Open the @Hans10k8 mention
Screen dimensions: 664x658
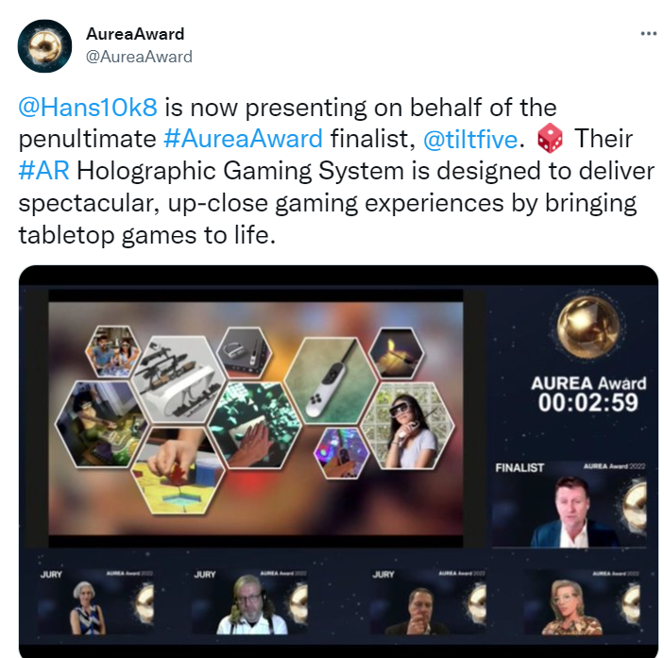(x=88, y=107)
